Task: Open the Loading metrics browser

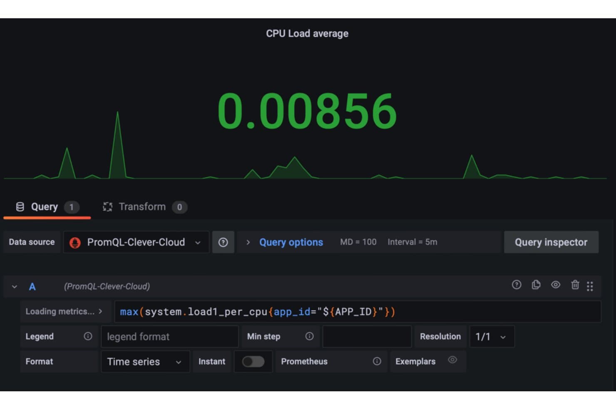Action: click(65, 312)
